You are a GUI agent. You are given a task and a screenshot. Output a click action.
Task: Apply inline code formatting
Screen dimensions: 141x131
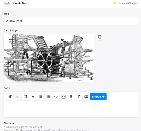pos(56,97)
